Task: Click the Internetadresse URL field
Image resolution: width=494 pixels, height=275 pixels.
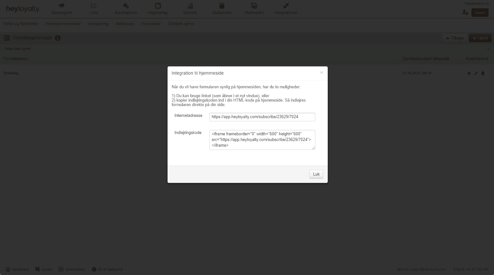Action: tap(262, 117)
